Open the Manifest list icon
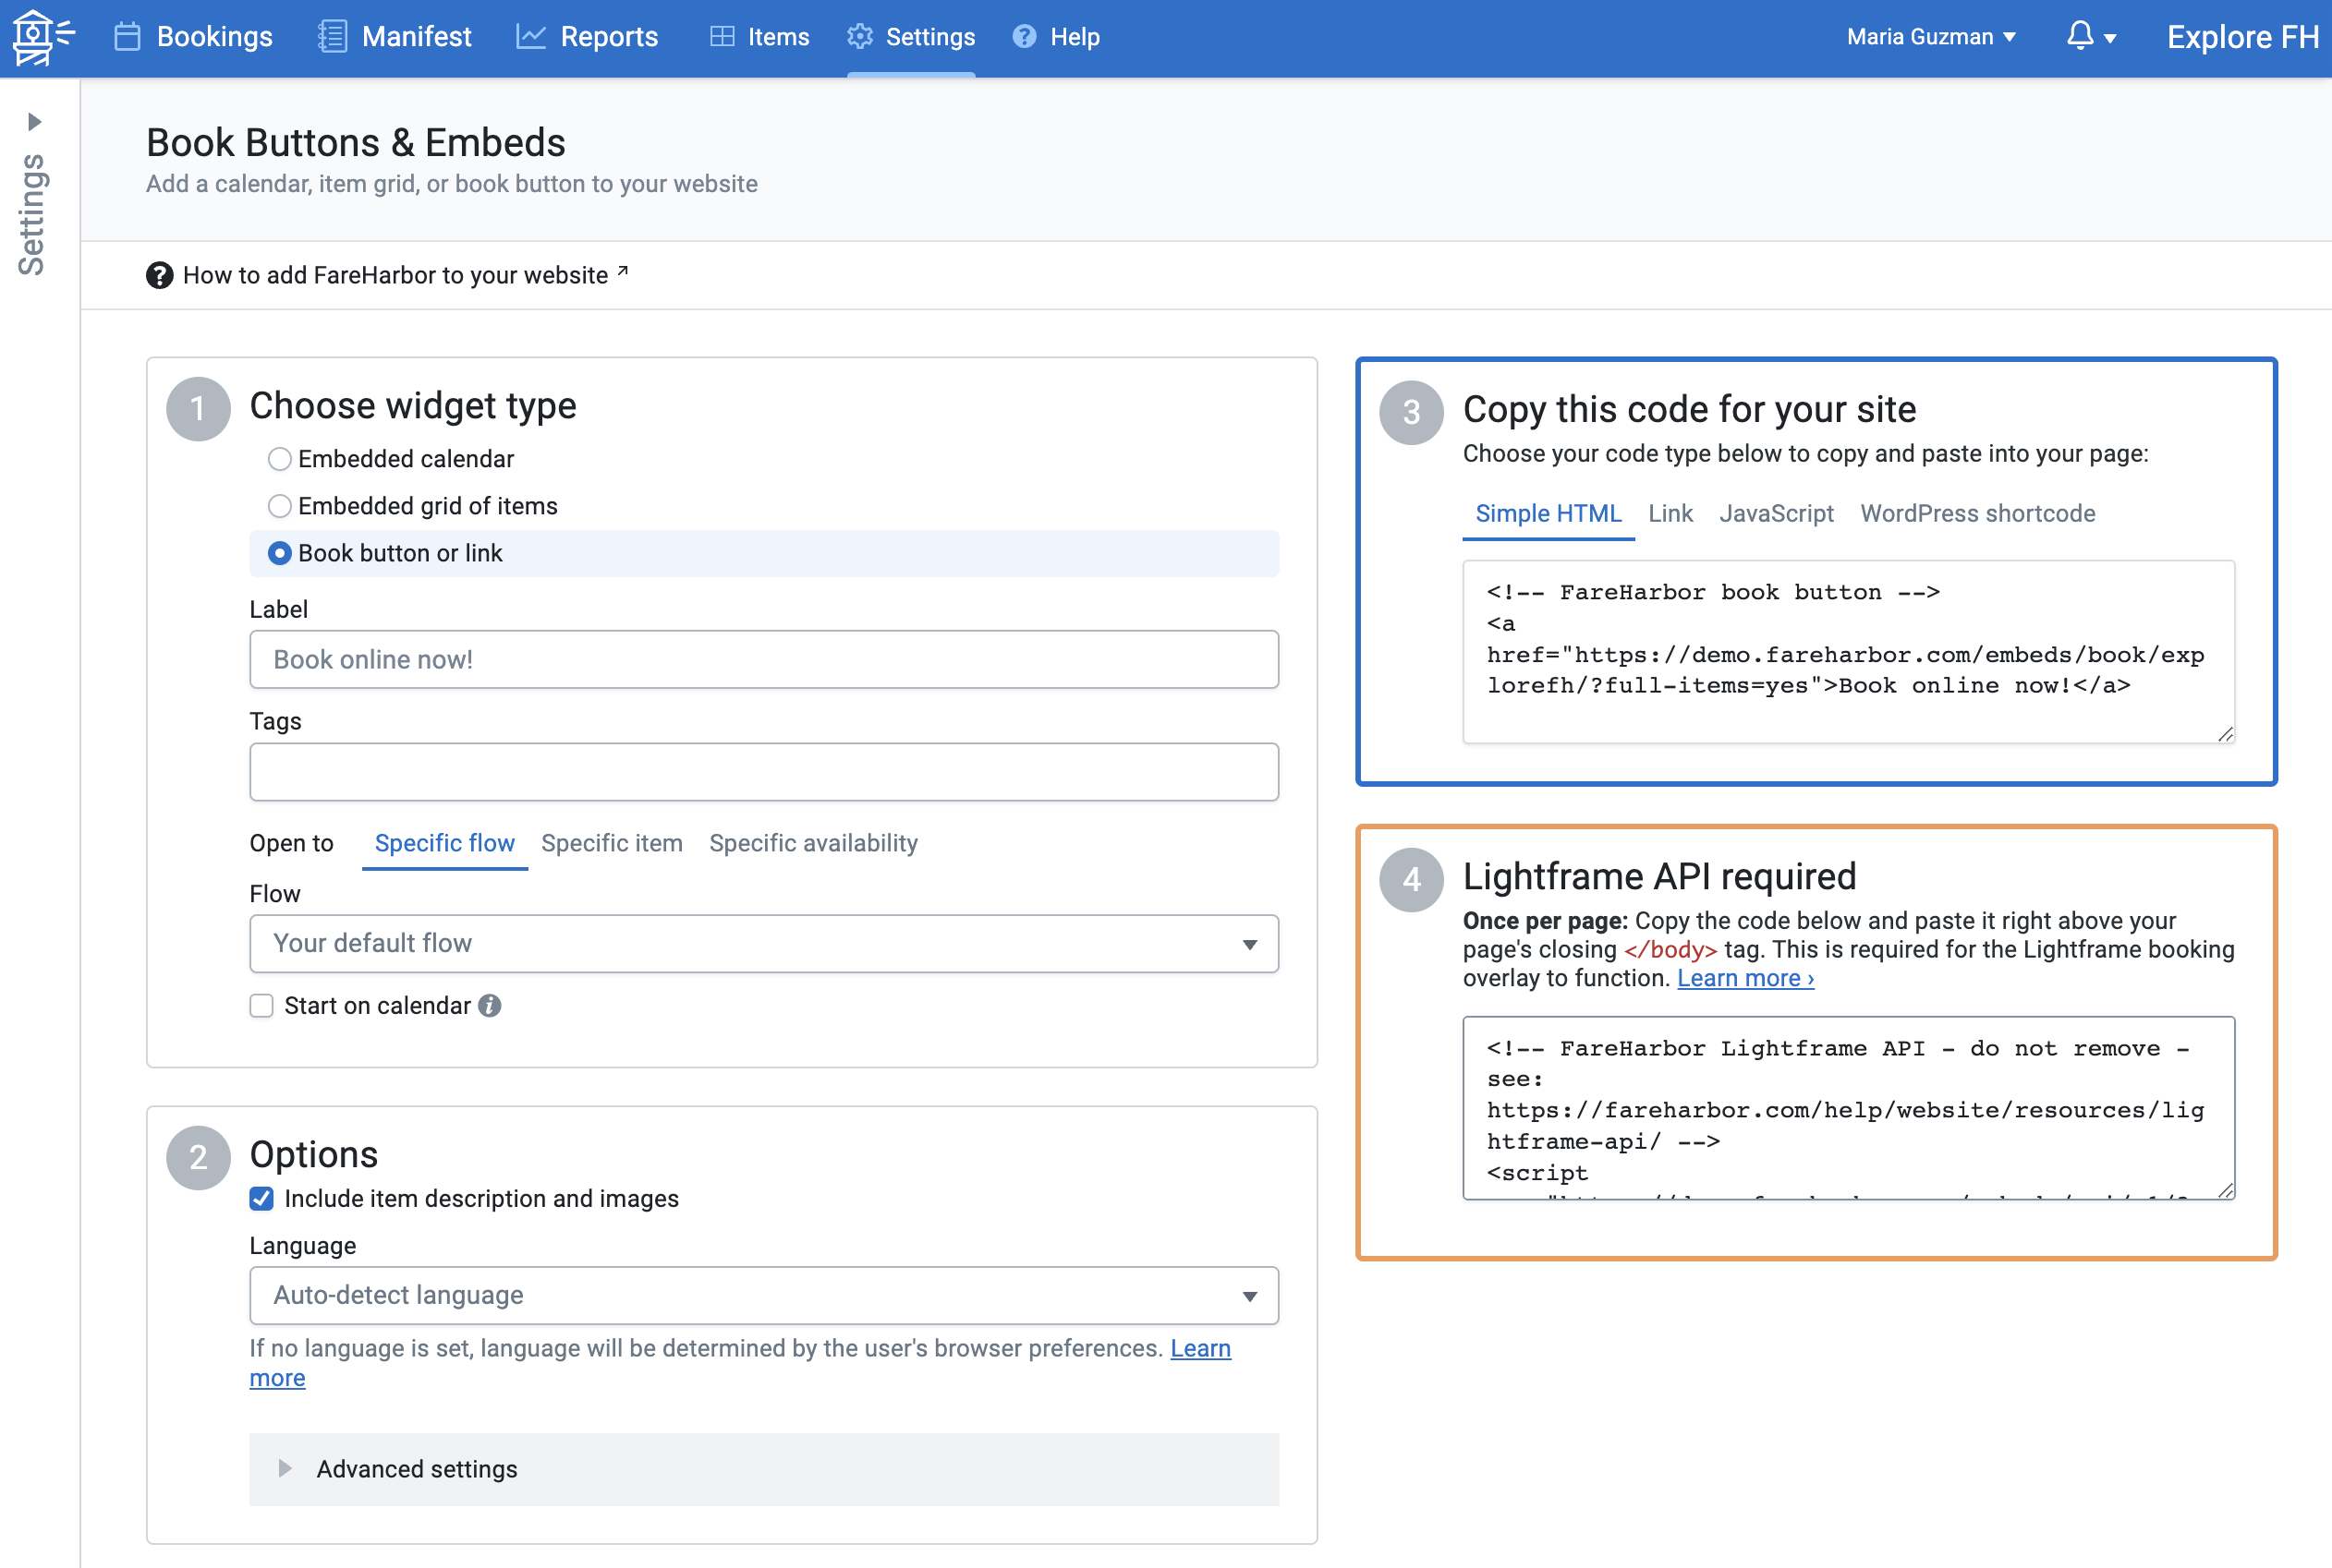This screenshot has height=1568, width=2332. pyautogui.click(x=332, y=37)
